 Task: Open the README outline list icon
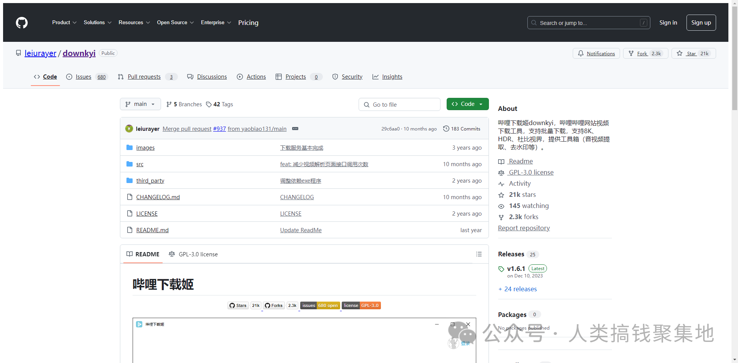pos(479,254)
